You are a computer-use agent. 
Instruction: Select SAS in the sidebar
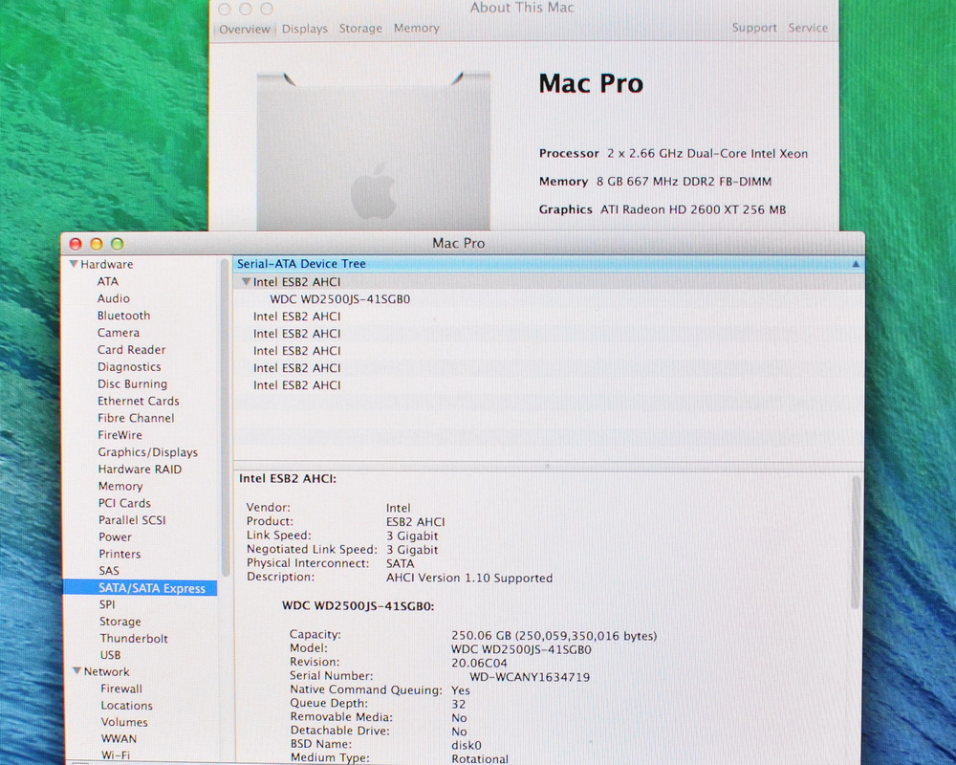(109, 571)
